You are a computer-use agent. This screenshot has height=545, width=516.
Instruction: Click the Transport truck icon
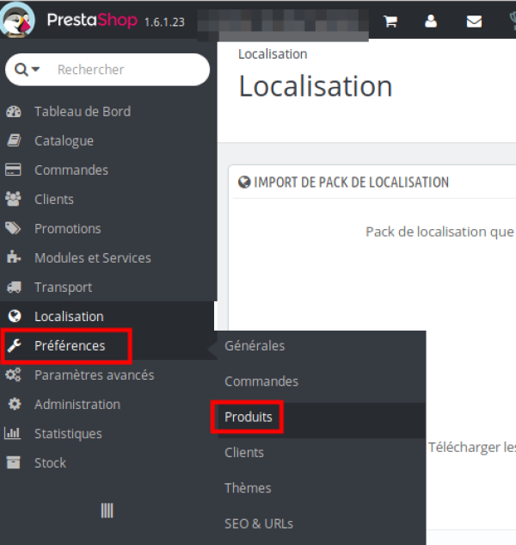pyautogui.click(x=13, y=287)
